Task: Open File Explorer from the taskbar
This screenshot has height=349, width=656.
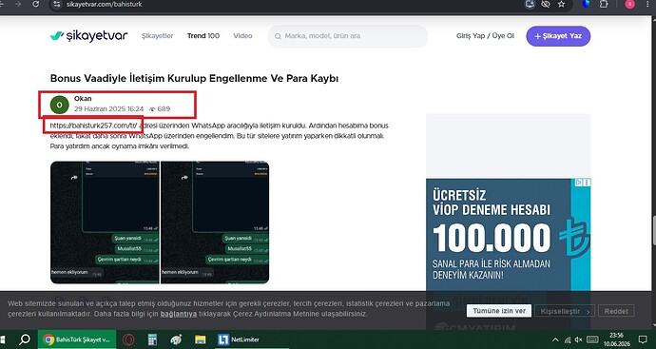Action: (200, 339)
